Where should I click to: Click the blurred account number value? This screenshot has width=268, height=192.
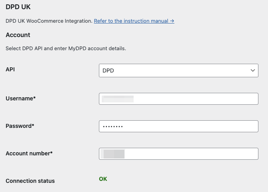(114, 154)
